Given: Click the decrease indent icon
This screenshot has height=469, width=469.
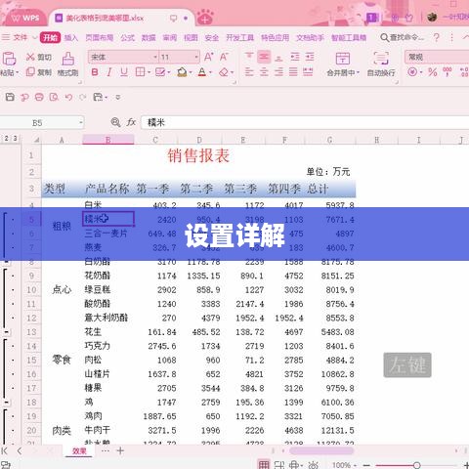Looking at the screenshot, I should [x=295, y=57].
